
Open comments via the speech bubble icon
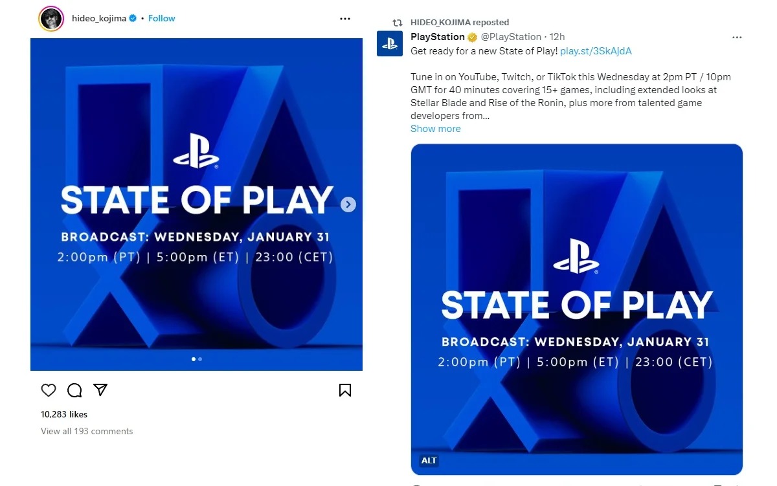(x=74, y=390)
